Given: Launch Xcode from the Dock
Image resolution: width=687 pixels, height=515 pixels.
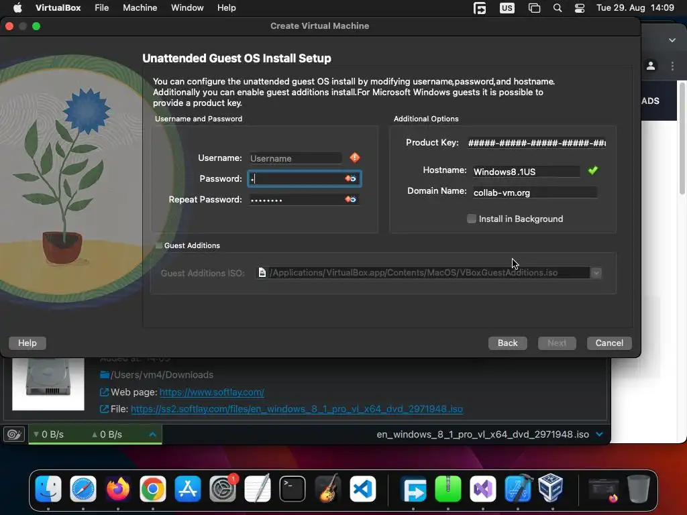Looking at the screenshot, I should point(518,488).
